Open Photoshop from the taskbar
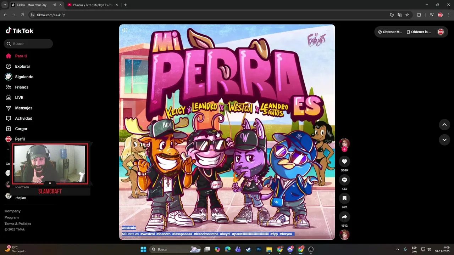 pos(259,249)
